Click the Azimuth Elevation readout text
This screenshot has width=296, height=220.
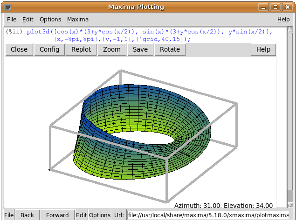[223, 206]
